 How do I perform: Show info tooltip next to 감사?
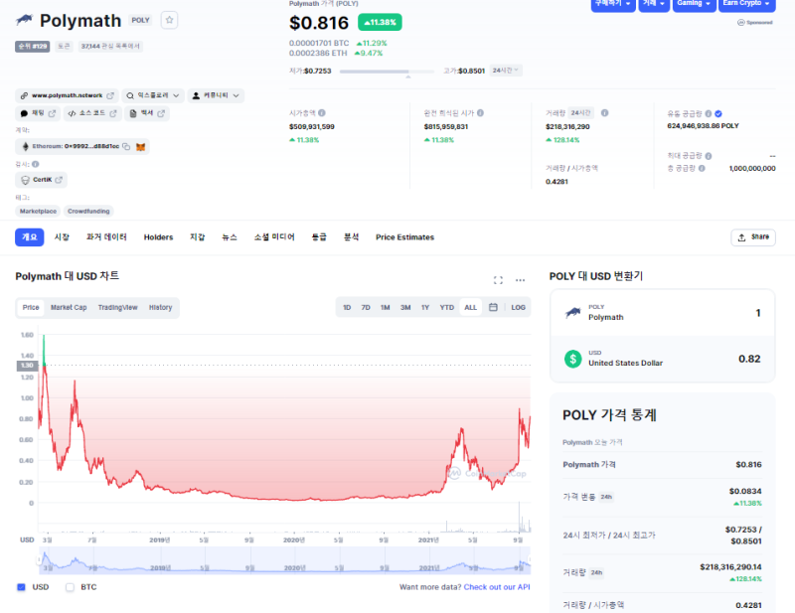pos(36,164)
